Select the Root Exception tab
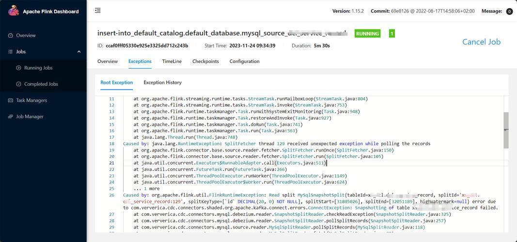 pyautogui.click(x=117, y=82)
